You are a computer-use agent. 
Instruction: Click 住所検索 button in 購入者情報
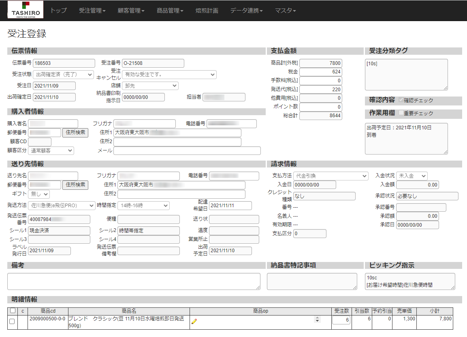75,133
